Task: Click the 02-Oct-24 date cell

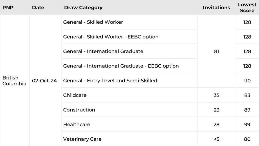Action: [x=45, y=81]
